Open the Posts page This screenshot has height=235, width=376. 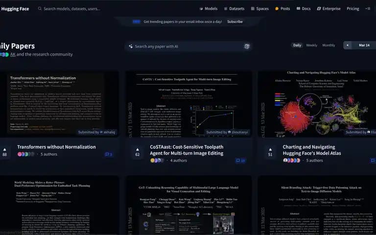282,9
